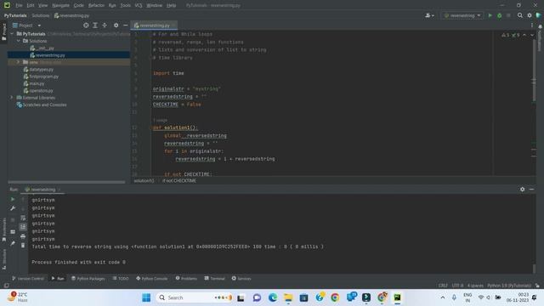Click Project vertical sidebar tab

pyautogui.click(x=4, y=32)
